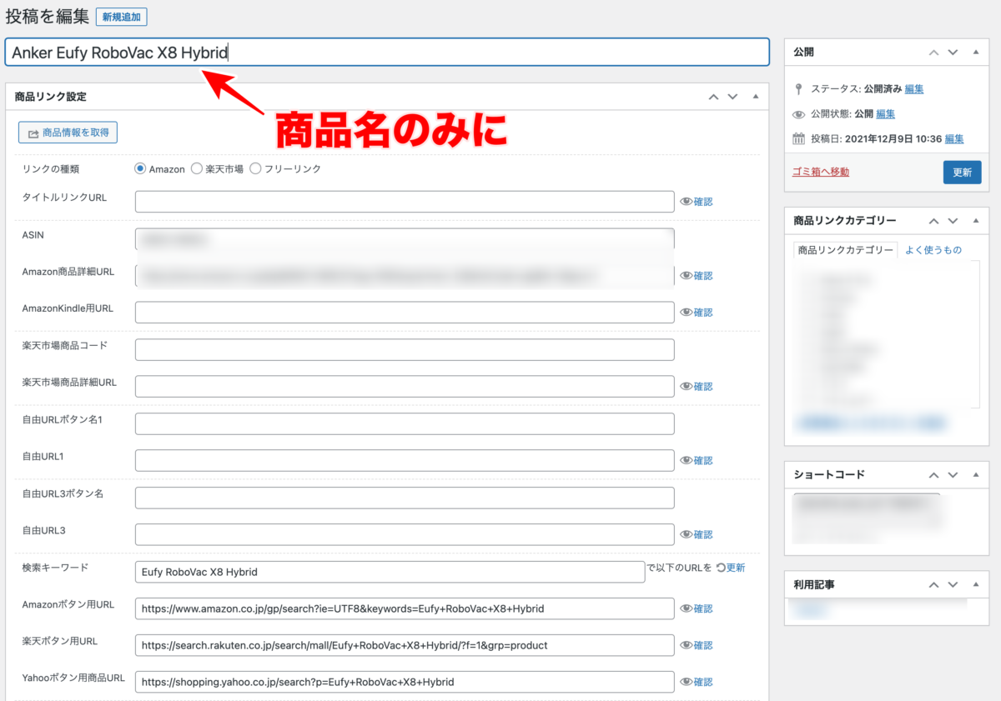Click the AmazonKindle用URL input field
Image resolution: width=1001 pixels, height=701 pixels.
pos(405,313)
